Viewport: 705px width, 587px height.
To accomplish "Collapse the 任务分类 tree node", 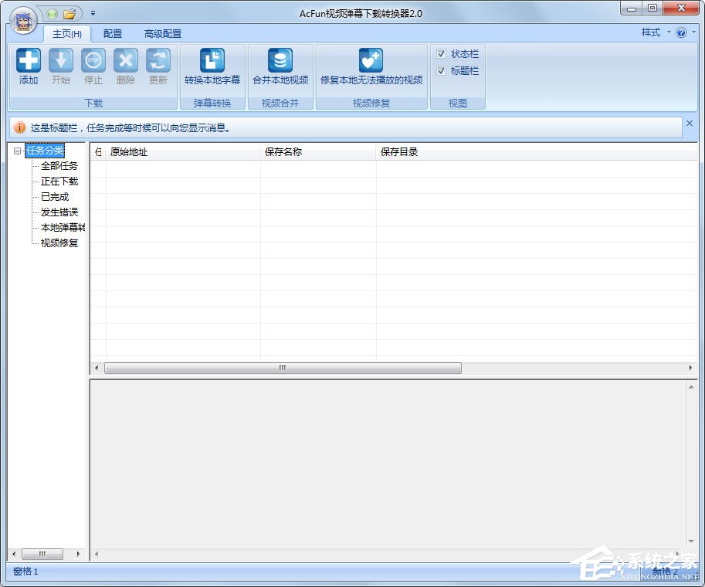I will 17,151.
